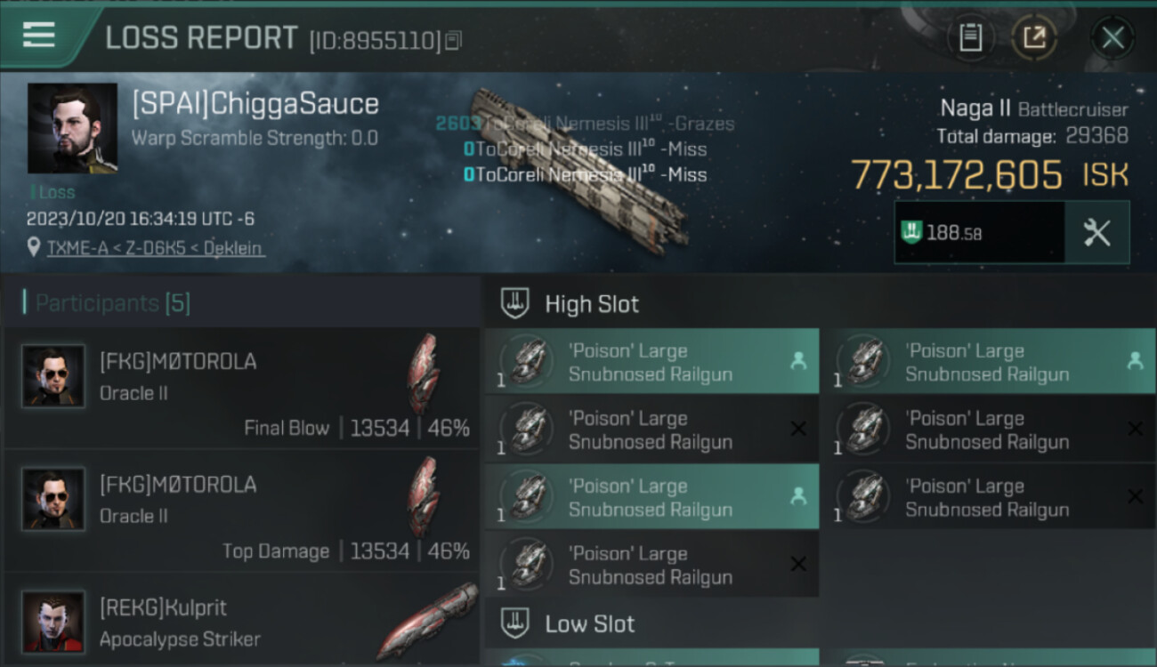Viewport: 1157px width, 667px height.
Task: Select the third left-column 'Poison' railgun
Action: 651,498
